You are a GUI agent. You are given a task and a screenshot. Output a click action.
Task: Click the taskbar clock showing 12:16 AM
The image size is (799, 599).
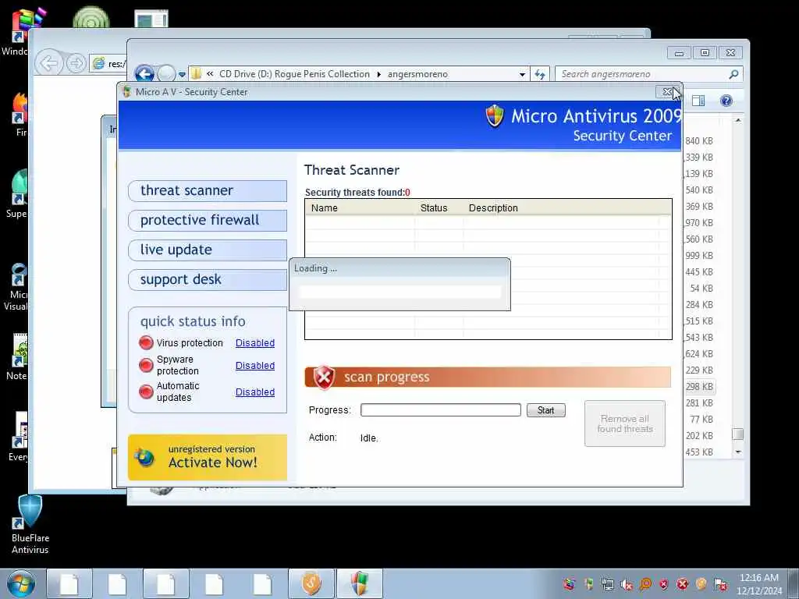click(758, 584)
